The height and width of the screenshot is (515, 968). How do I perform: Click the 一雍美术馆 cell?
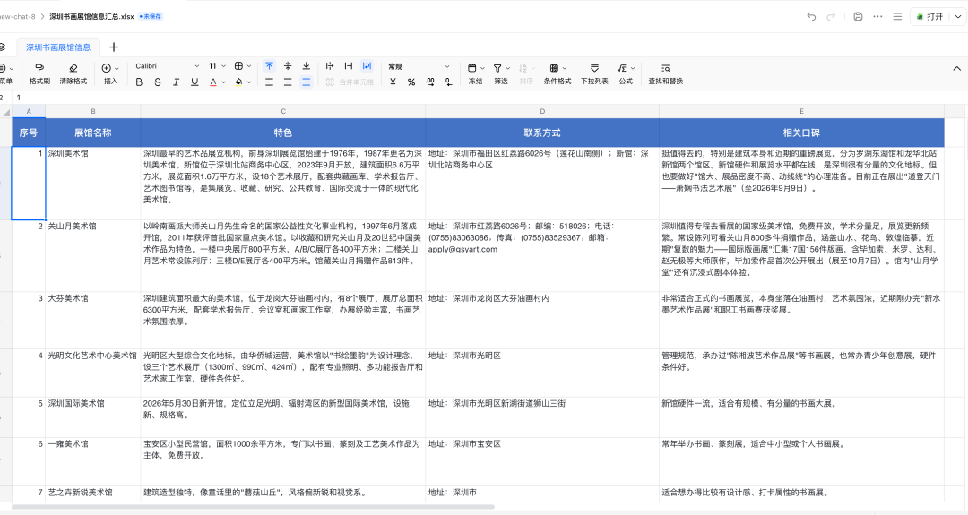[x=92, y=461]
